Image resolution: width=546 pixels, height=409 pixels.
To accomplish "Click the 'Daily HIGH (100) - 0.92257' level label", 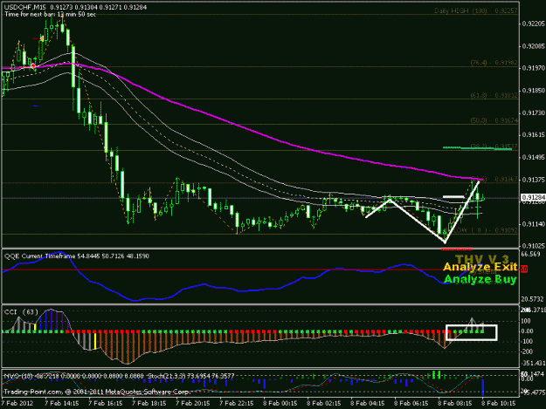I will tap(475, 10).
